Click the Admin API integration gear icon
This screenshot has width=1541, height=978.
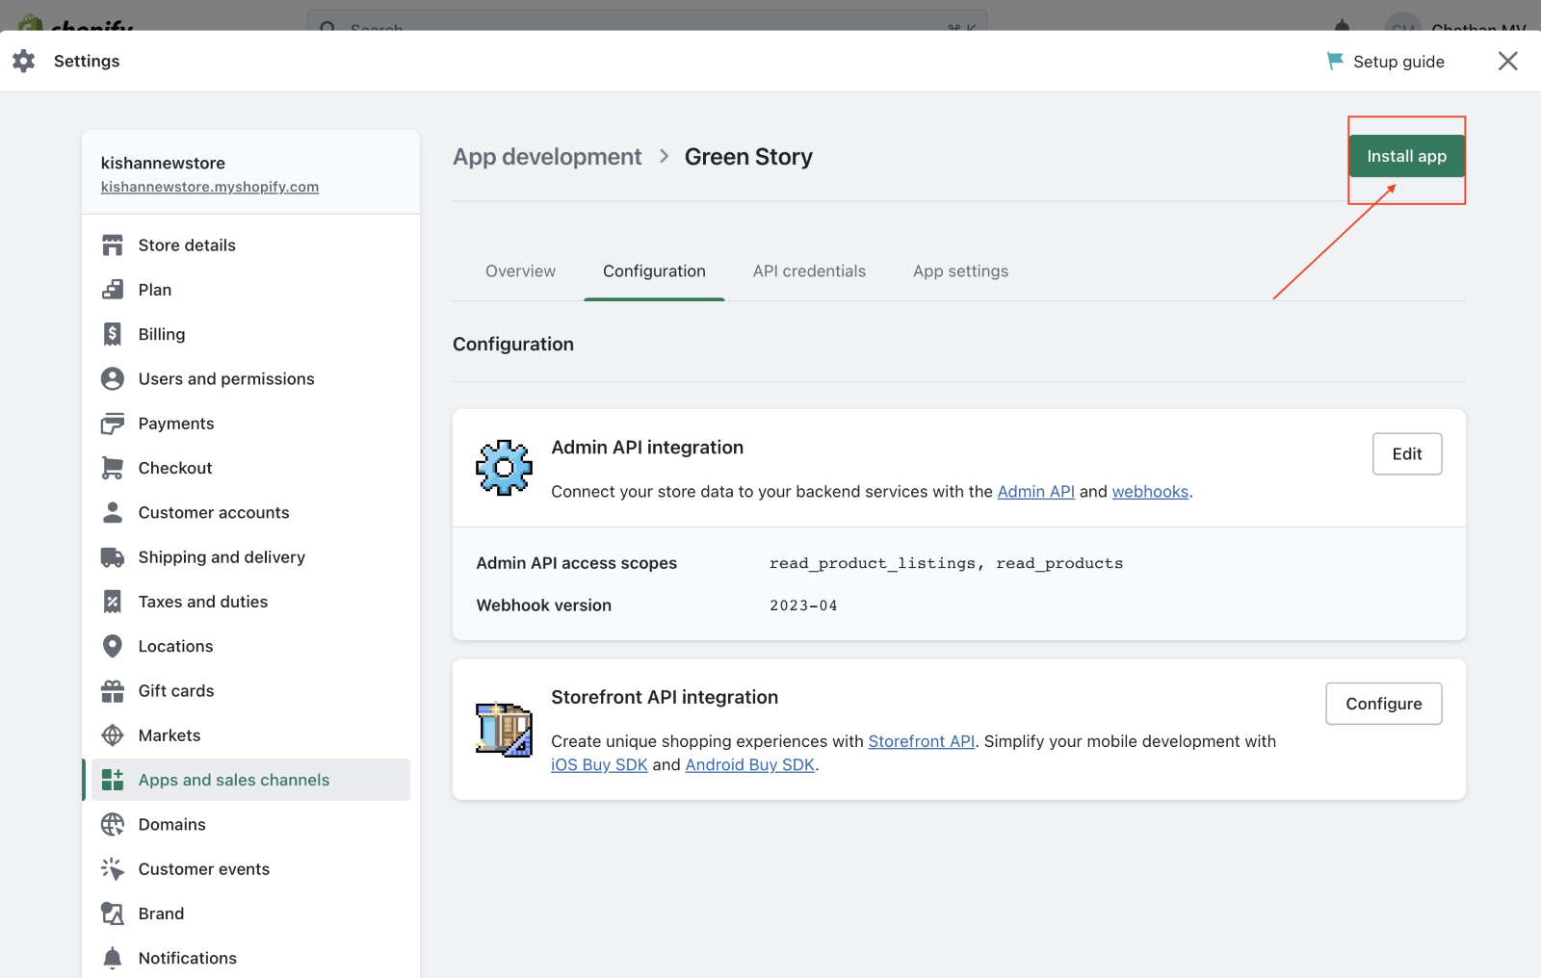click(x=504, y=468)
